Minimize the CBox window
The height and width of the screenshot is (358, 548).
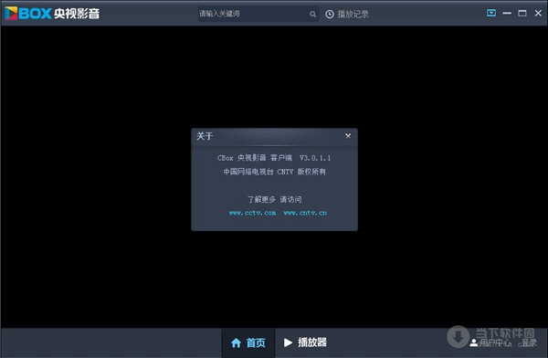click(507, 14)
